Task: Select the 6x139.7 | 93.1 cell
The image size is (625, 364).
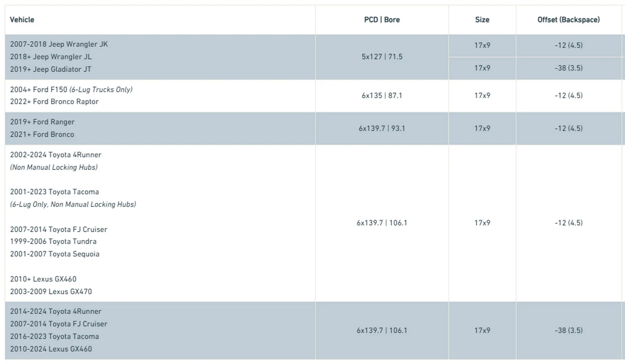Action: tap(382, 128)
